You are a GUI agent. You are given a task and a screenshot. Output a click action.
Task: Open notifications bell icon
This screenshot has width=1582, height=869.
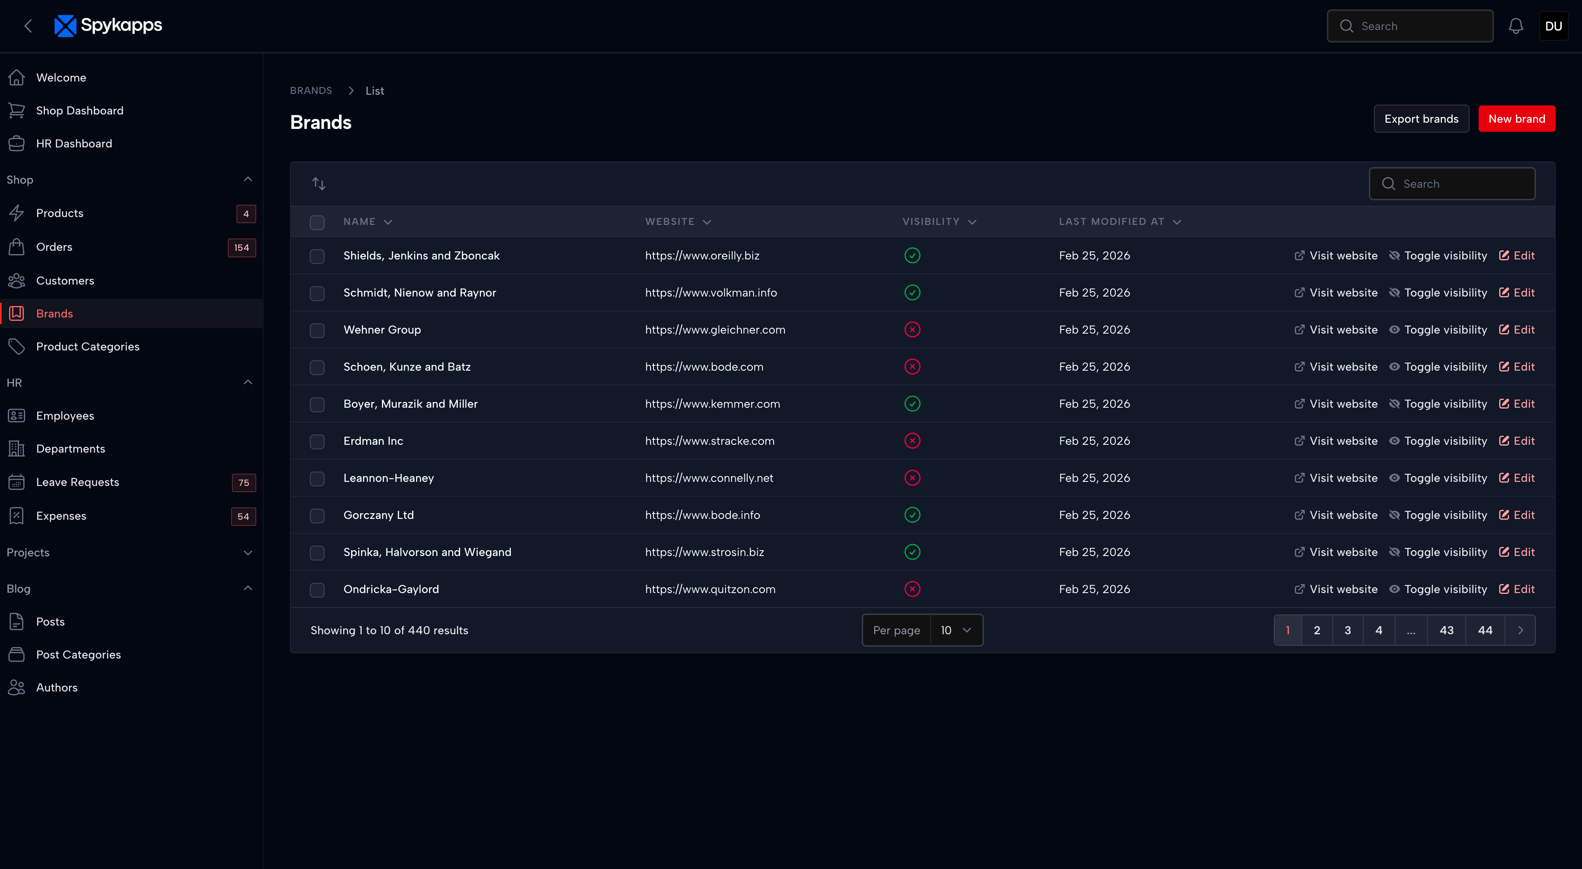click(1516, 26)
